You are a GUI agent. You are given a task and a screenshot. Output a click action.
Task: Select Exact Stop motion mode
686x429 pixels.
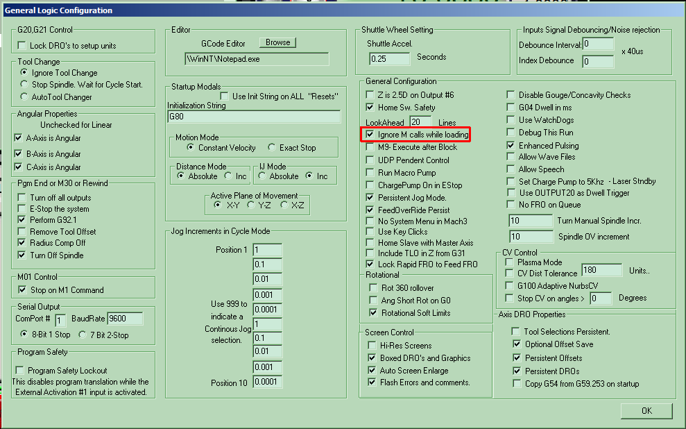click(273, 148)
